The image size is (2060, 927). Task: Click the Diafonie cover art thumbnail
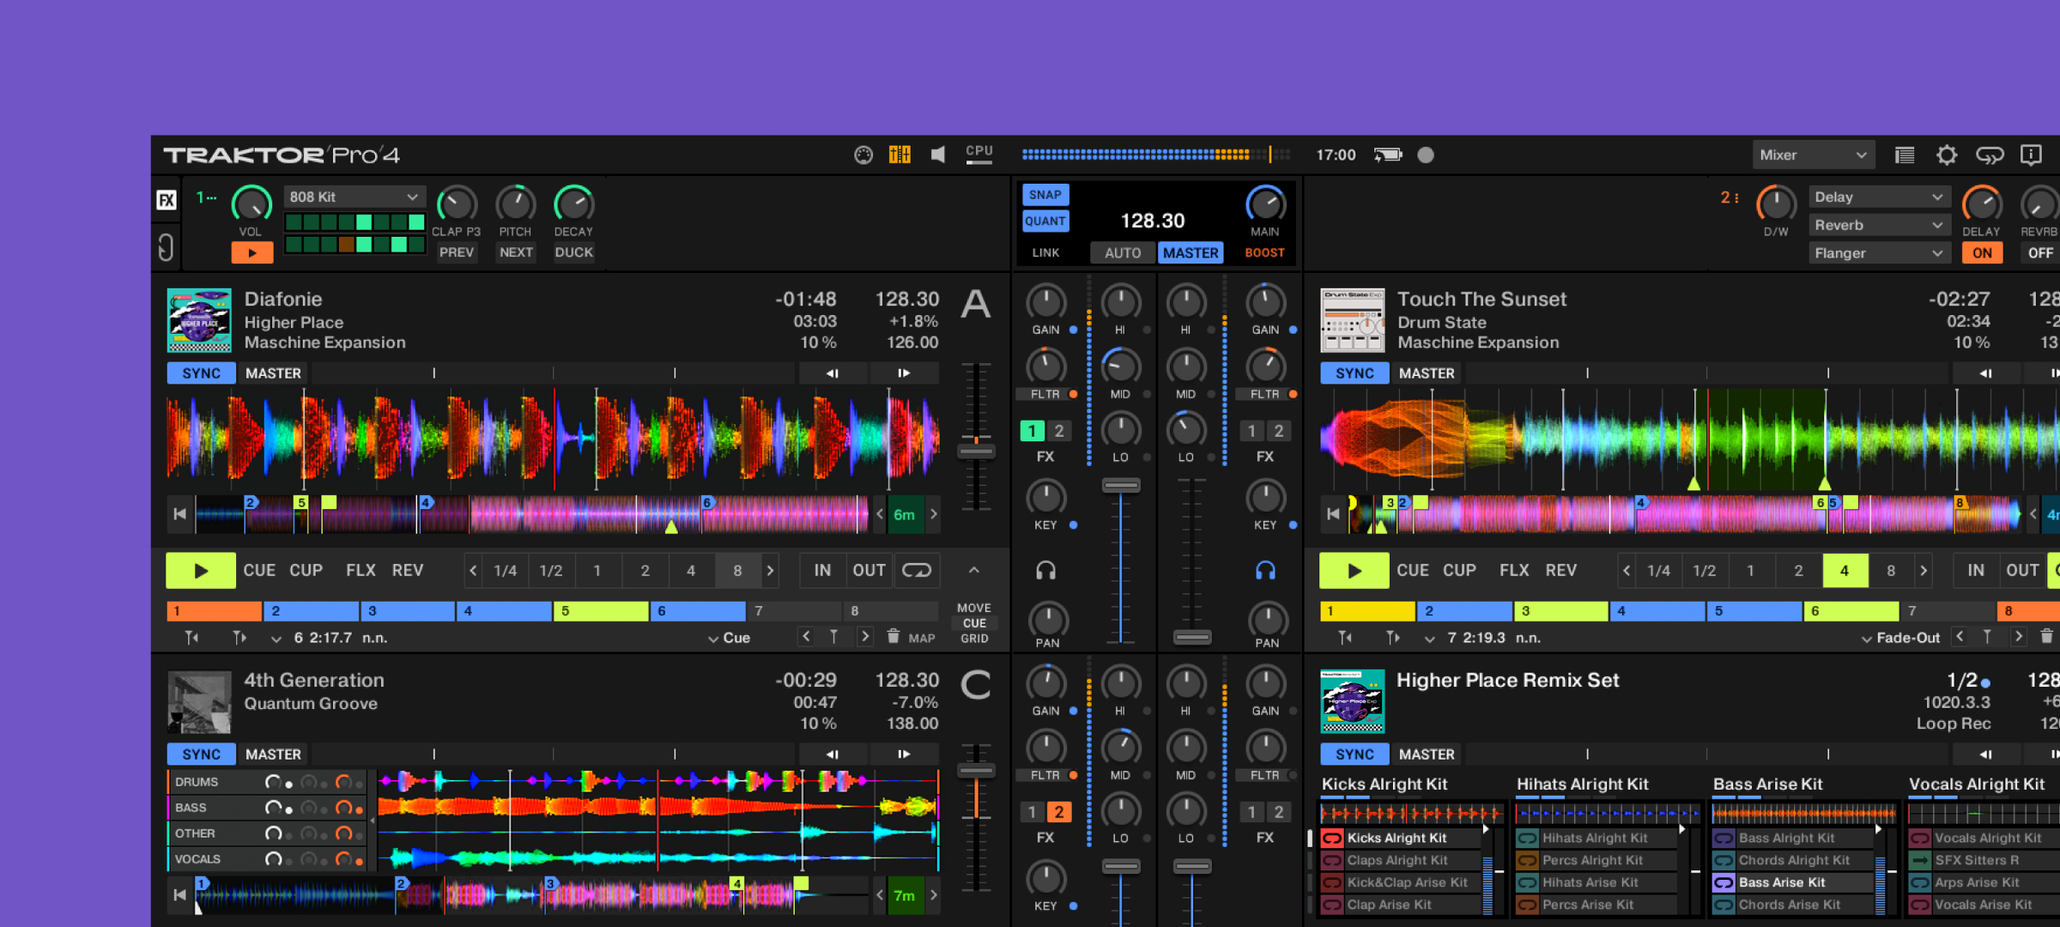point(199,320)
